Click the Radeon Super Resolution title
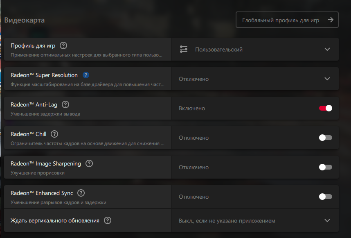 44,75
